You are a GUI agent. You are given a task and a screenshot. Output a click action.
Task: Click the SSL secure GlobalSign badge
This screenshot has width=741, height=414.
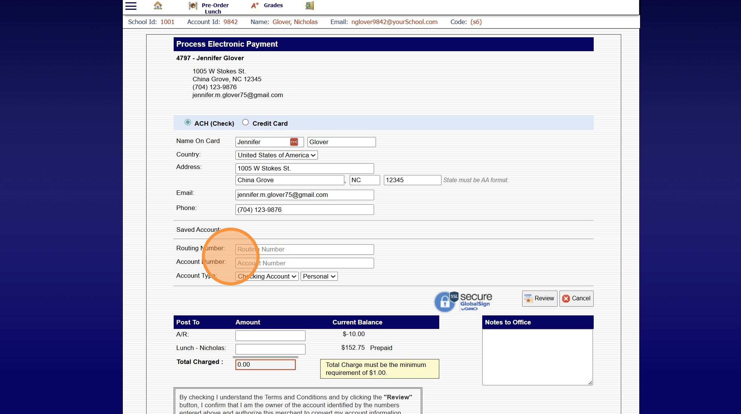[x=463, y=301]
